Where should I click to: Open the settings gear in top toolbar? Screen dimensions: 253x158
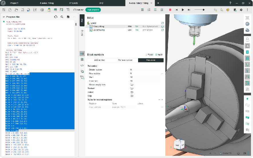241,10
